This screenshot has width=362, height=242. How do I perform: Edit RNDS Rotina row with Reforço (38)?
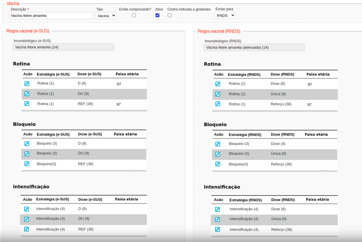coord(218,104)
